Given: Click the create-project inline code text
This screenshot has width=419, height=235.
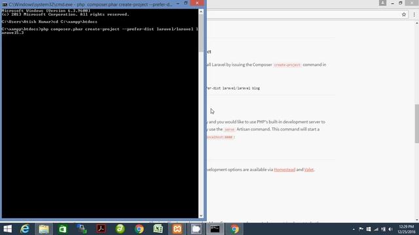Looking at the screenshot, I should point(287,65).
